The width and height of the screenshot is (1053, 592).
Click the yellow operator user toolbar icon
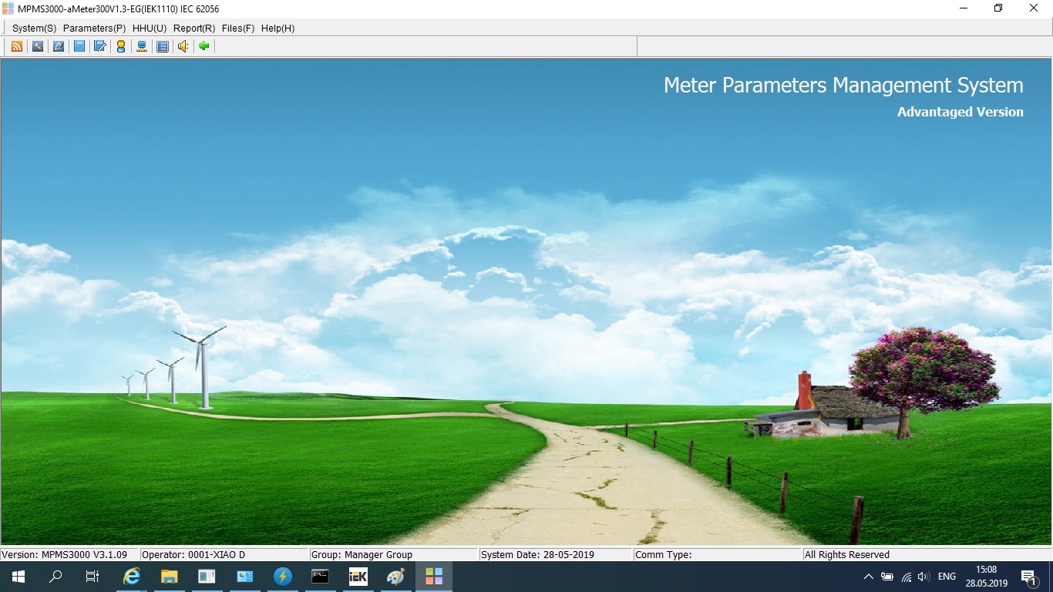(121, 46)
